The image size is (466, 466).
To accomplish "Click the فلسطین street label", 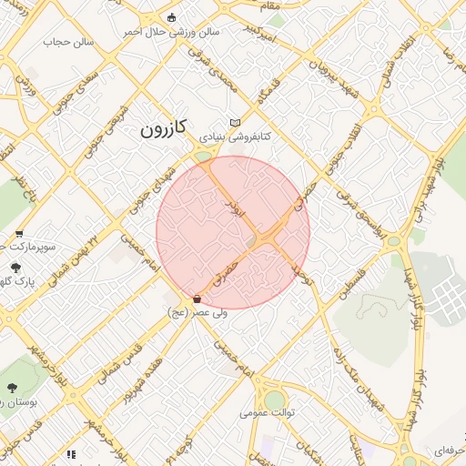I will point(351,285).
